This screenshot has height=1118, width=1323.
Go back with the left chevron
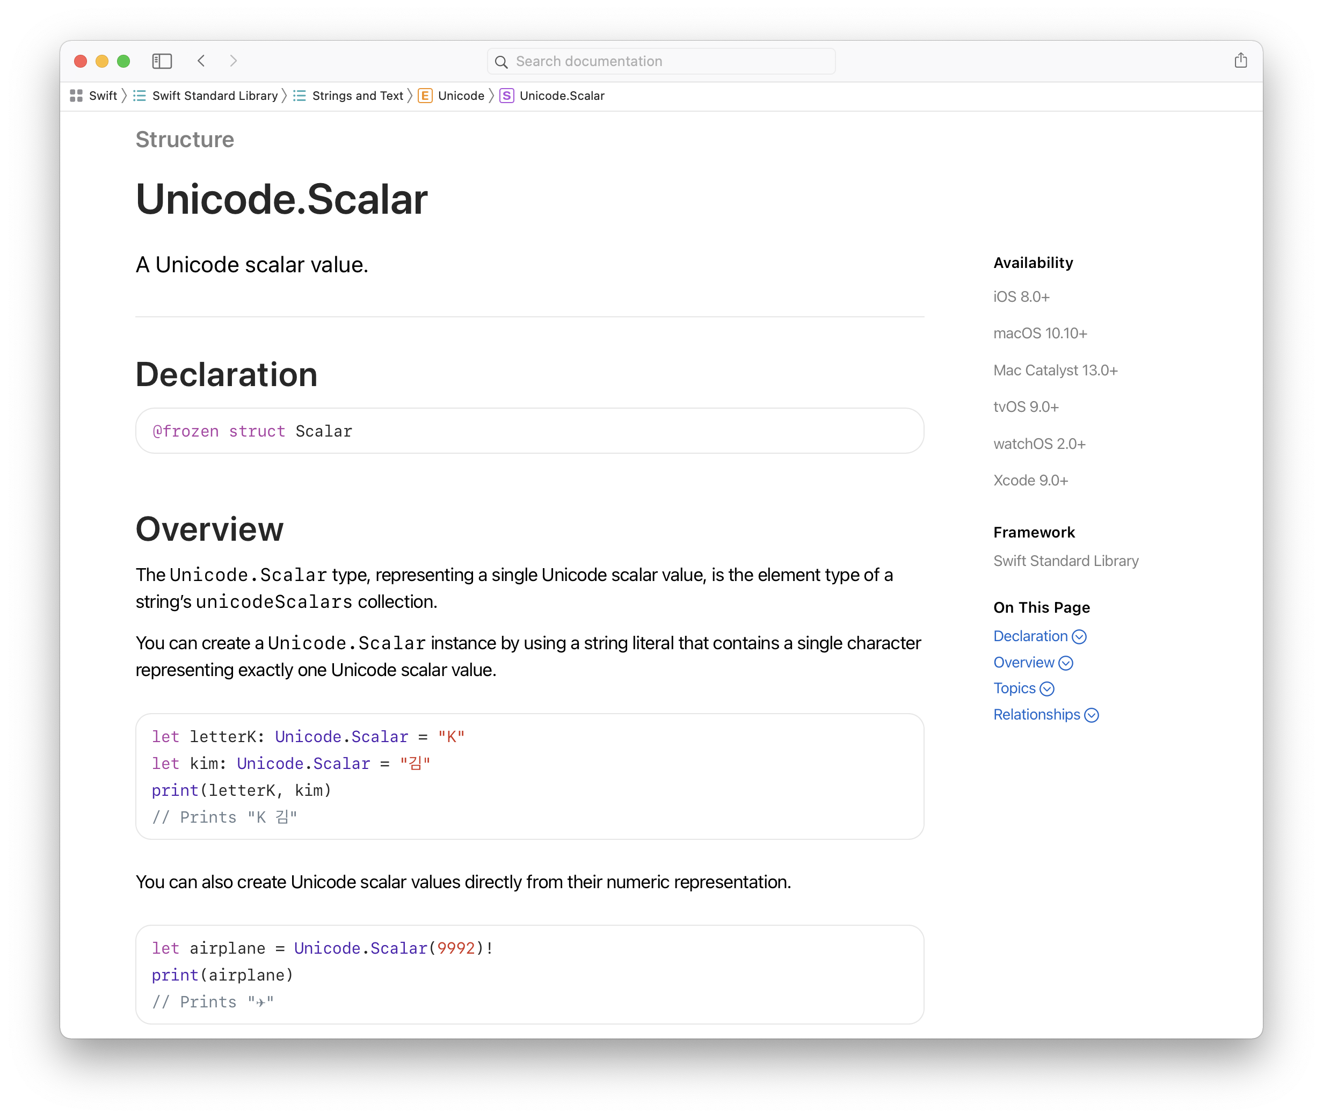[x=201, y=61]
